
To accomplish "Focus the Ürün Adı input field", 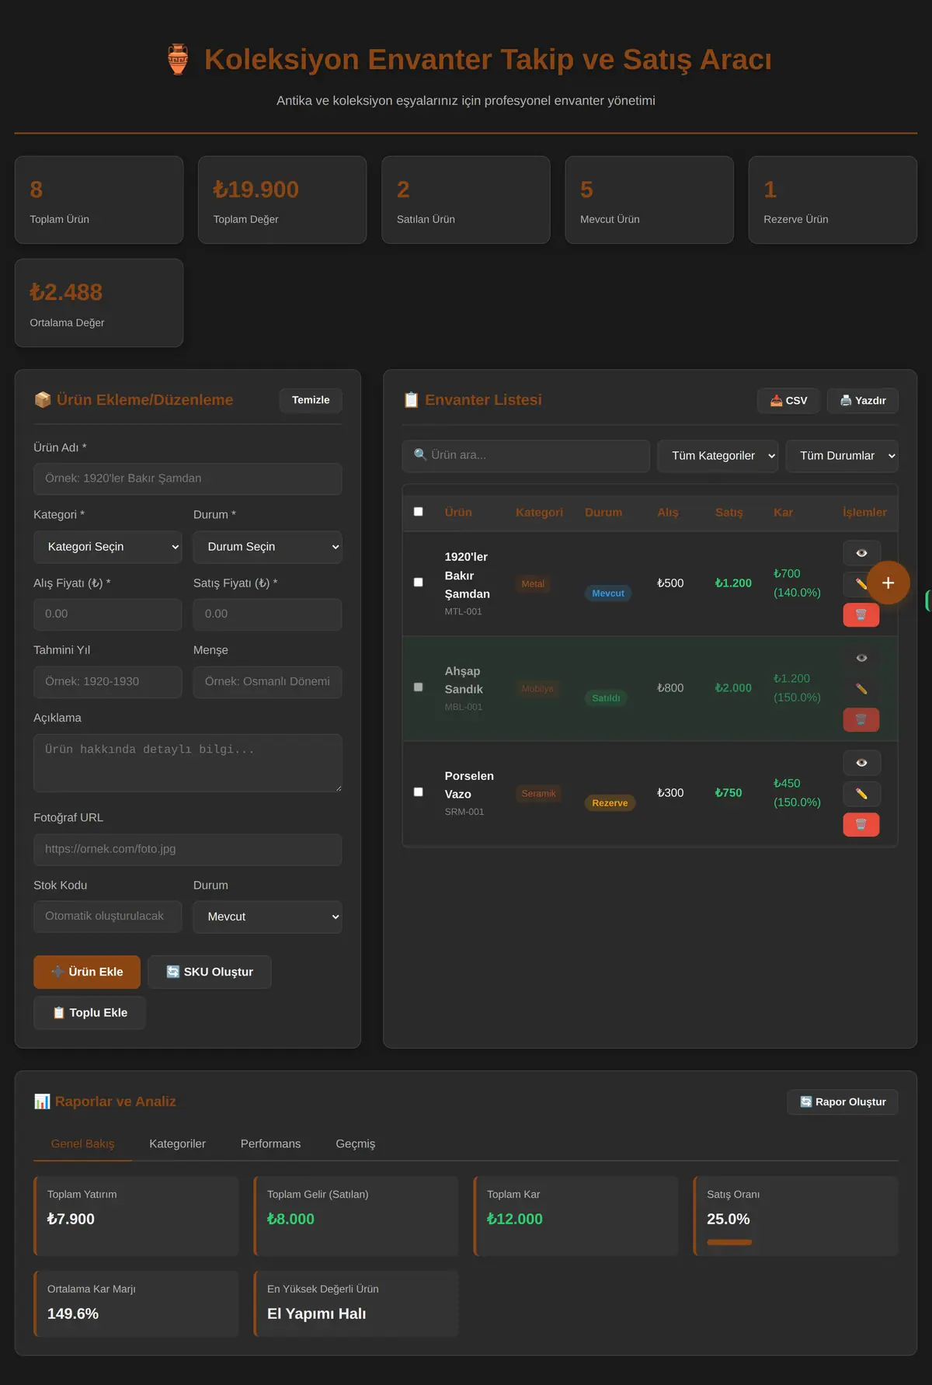I will point(188,479).
